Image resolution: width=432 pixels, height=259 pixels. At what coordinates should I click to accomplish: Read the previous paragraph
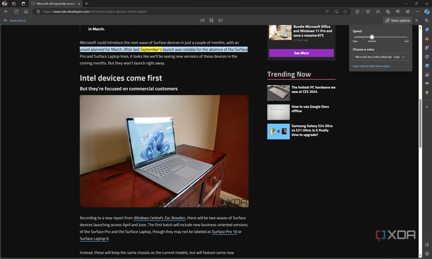pos(203,20)
